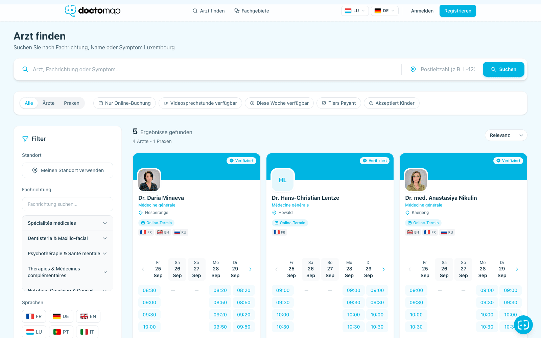The height and width of the screenshot is (338, 541).
Task: Toggle the Nur Online-Buchung filter
Action: click(x=124, y=103)
